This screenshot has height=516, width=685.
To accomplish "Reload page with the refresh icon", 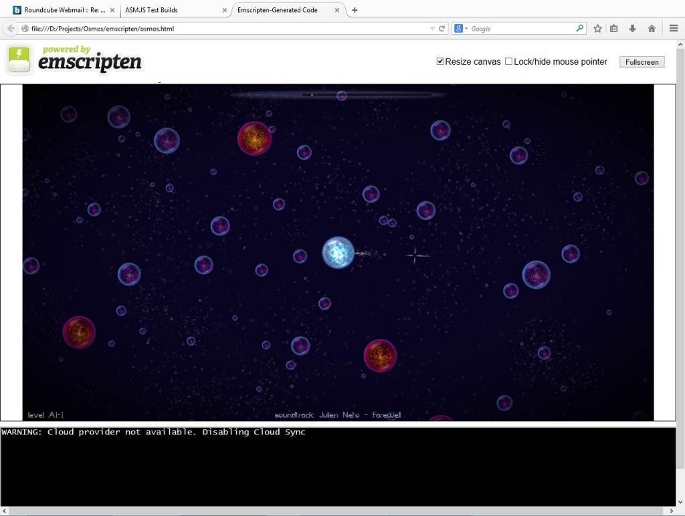I will pyautogui.click(x=442, y=28).
